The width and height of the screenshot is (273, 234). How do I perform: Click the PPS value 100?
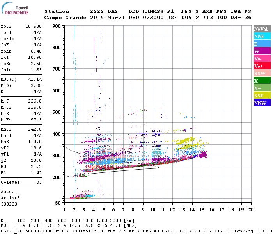(222, 18)
